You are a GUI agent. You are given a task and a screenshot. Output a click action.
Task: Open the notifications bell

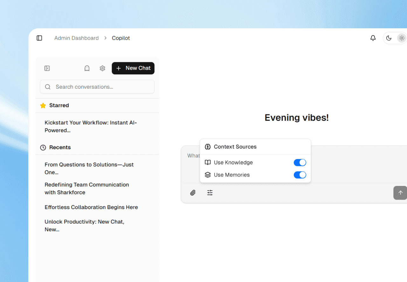click(x=373, y=38)
